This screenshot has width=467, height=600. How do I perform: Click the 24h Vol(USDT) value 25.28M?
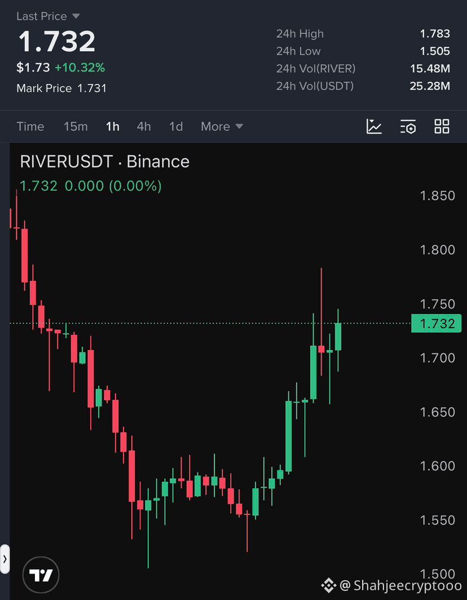430,86
